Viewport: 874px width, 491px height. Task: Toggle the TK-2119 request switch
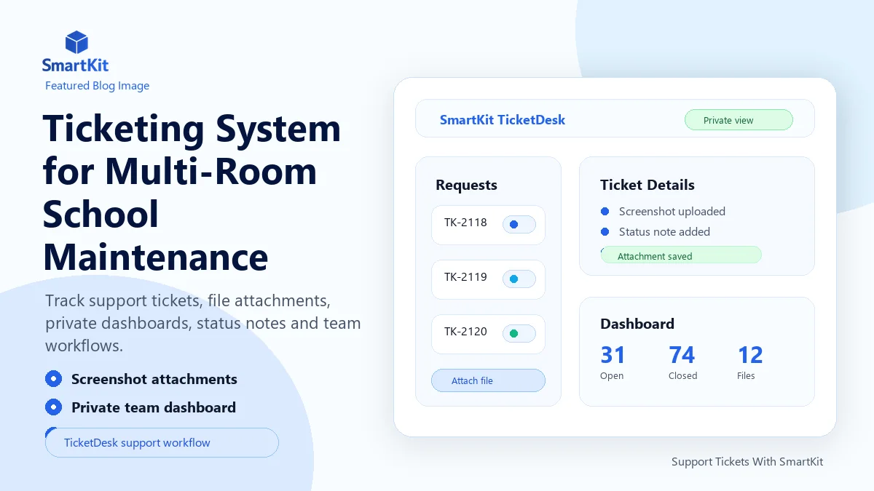tap(519, 279)
